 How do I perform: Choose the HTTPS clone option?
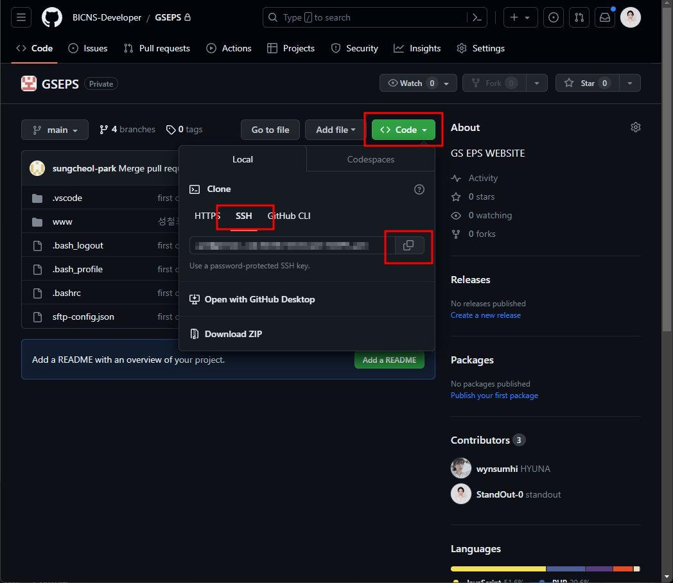(x=207, y=216)
